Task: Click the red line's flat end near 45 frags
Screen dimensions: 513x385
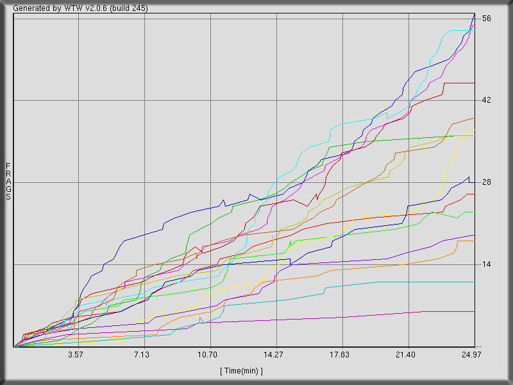Action: pos(473,83)
